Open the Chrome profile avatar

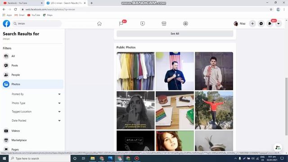pyautogui.click(x=278, y=9)
